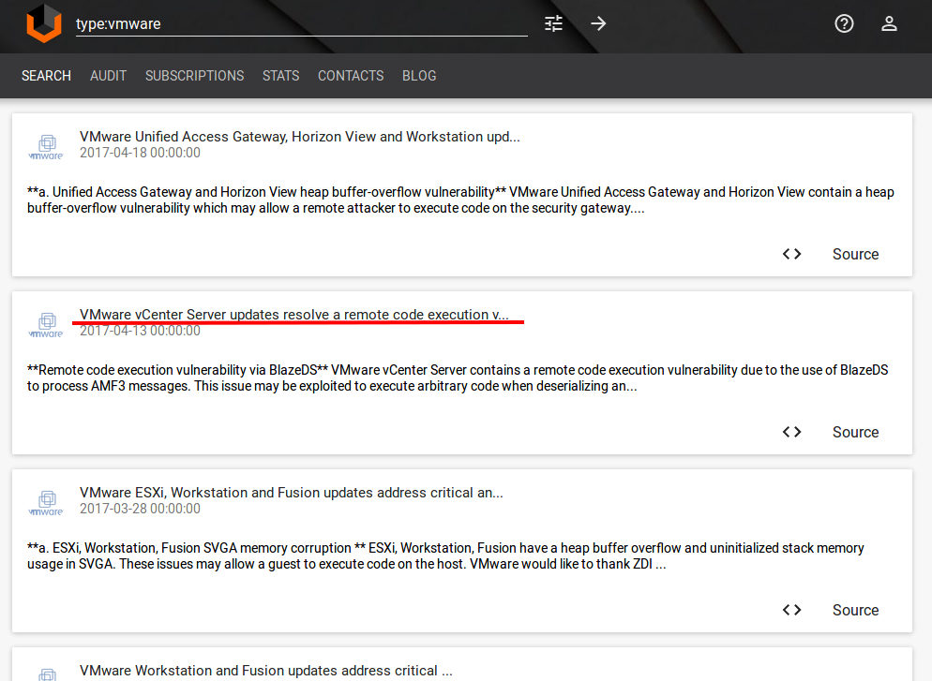Show code view for ESXi SVGA card
Viewport: 932px width, 681px height.
791,611
